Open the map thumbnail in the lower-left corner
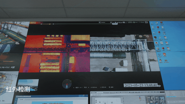 (28, 85)
